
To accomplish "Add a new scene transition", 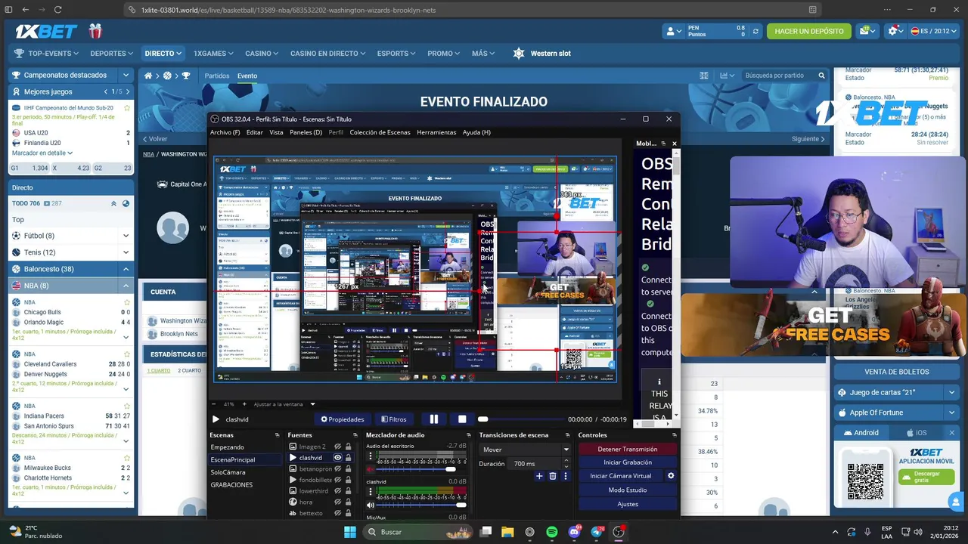I will click(x=539, y=476).
